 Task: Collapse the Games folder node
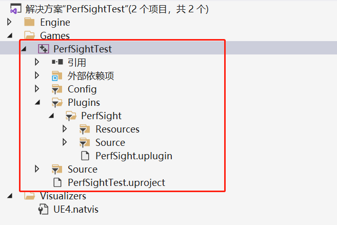(x=9, y=36)
